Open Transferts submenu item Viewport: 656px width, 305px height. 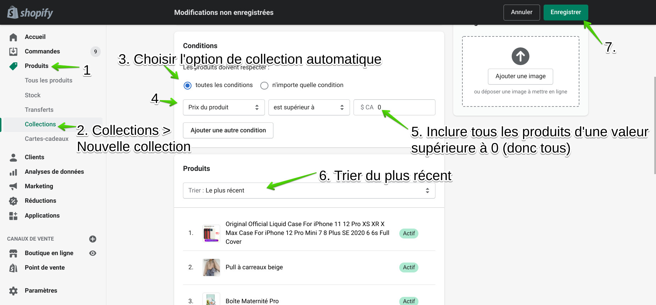point(39,110)
